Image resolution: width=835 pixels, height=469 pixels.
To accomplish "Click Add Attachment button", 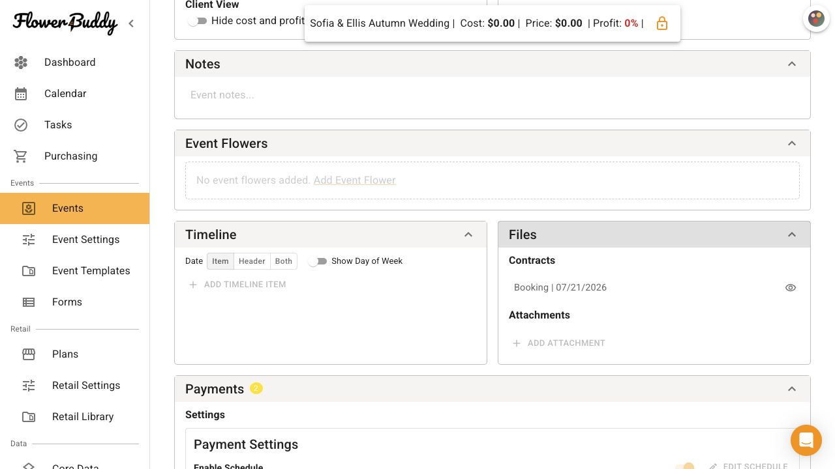I will [x=559, y=343].
